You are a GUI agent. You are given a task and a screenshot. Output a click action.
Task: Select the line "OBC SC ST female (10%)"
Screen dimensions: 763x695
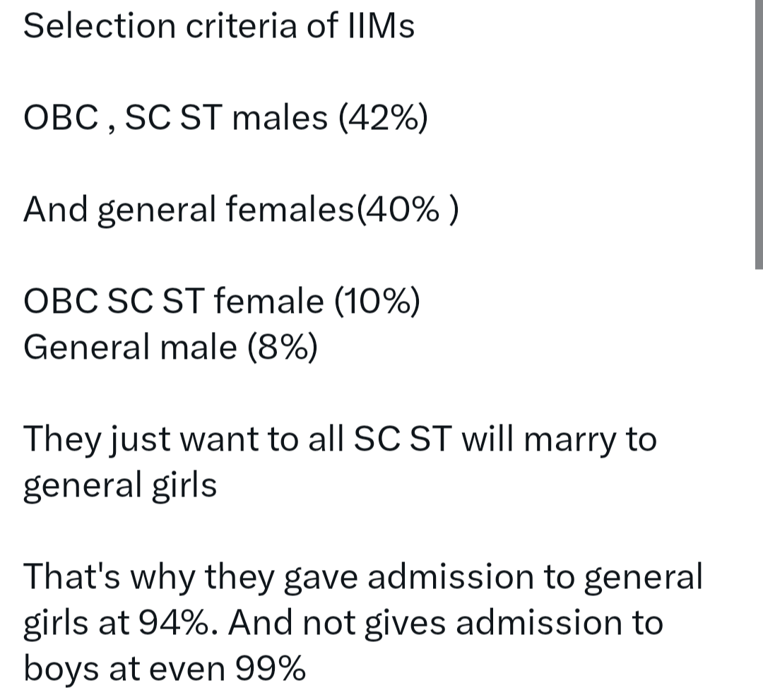[222, 301]
